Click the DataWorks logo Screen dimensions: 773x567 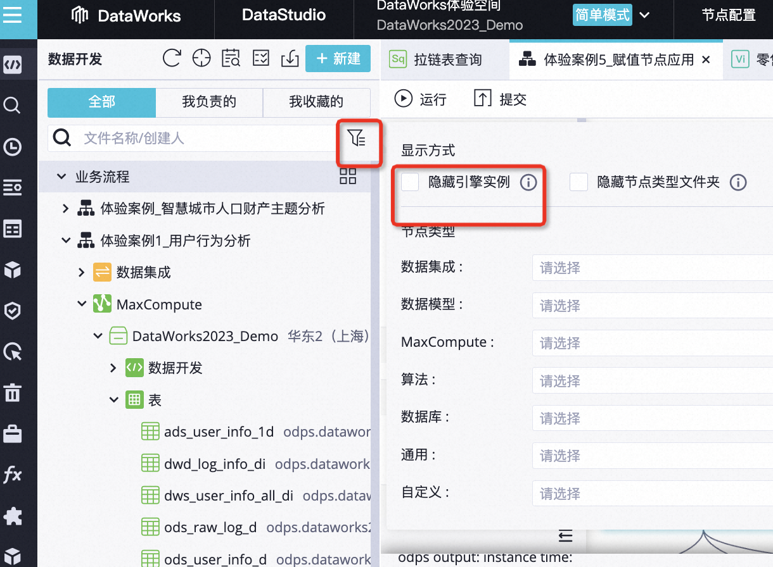125,16
